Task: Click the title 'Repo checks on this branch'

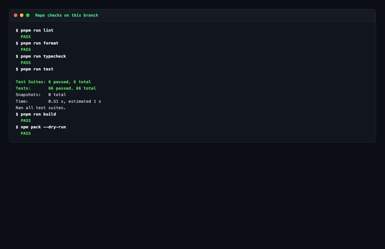Action: pos(67,15)
